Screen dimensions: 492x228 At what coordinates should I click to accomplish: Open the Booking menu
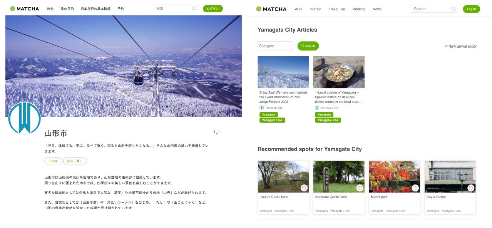(359, 9)
